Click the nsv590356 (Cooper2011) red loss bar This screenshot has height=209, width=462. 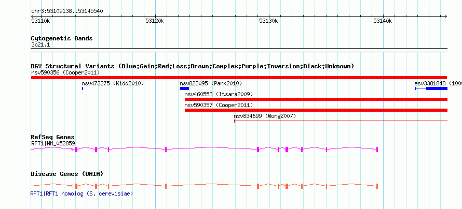[x=239, y=78]
